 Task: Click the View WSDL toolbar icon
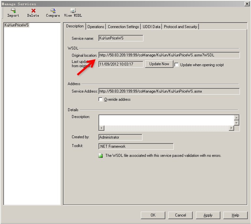click(73, 11)
